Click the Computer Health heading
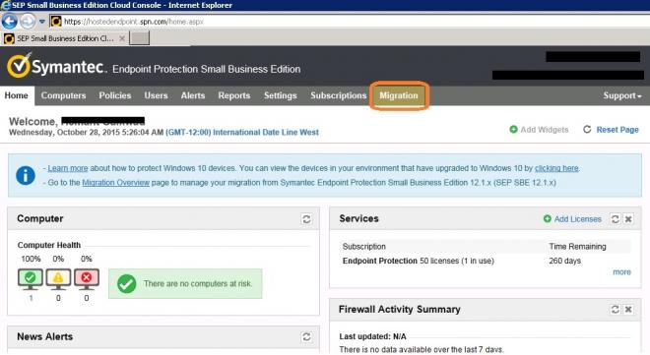Screen dimensions: 650x355 click(49, 245)
